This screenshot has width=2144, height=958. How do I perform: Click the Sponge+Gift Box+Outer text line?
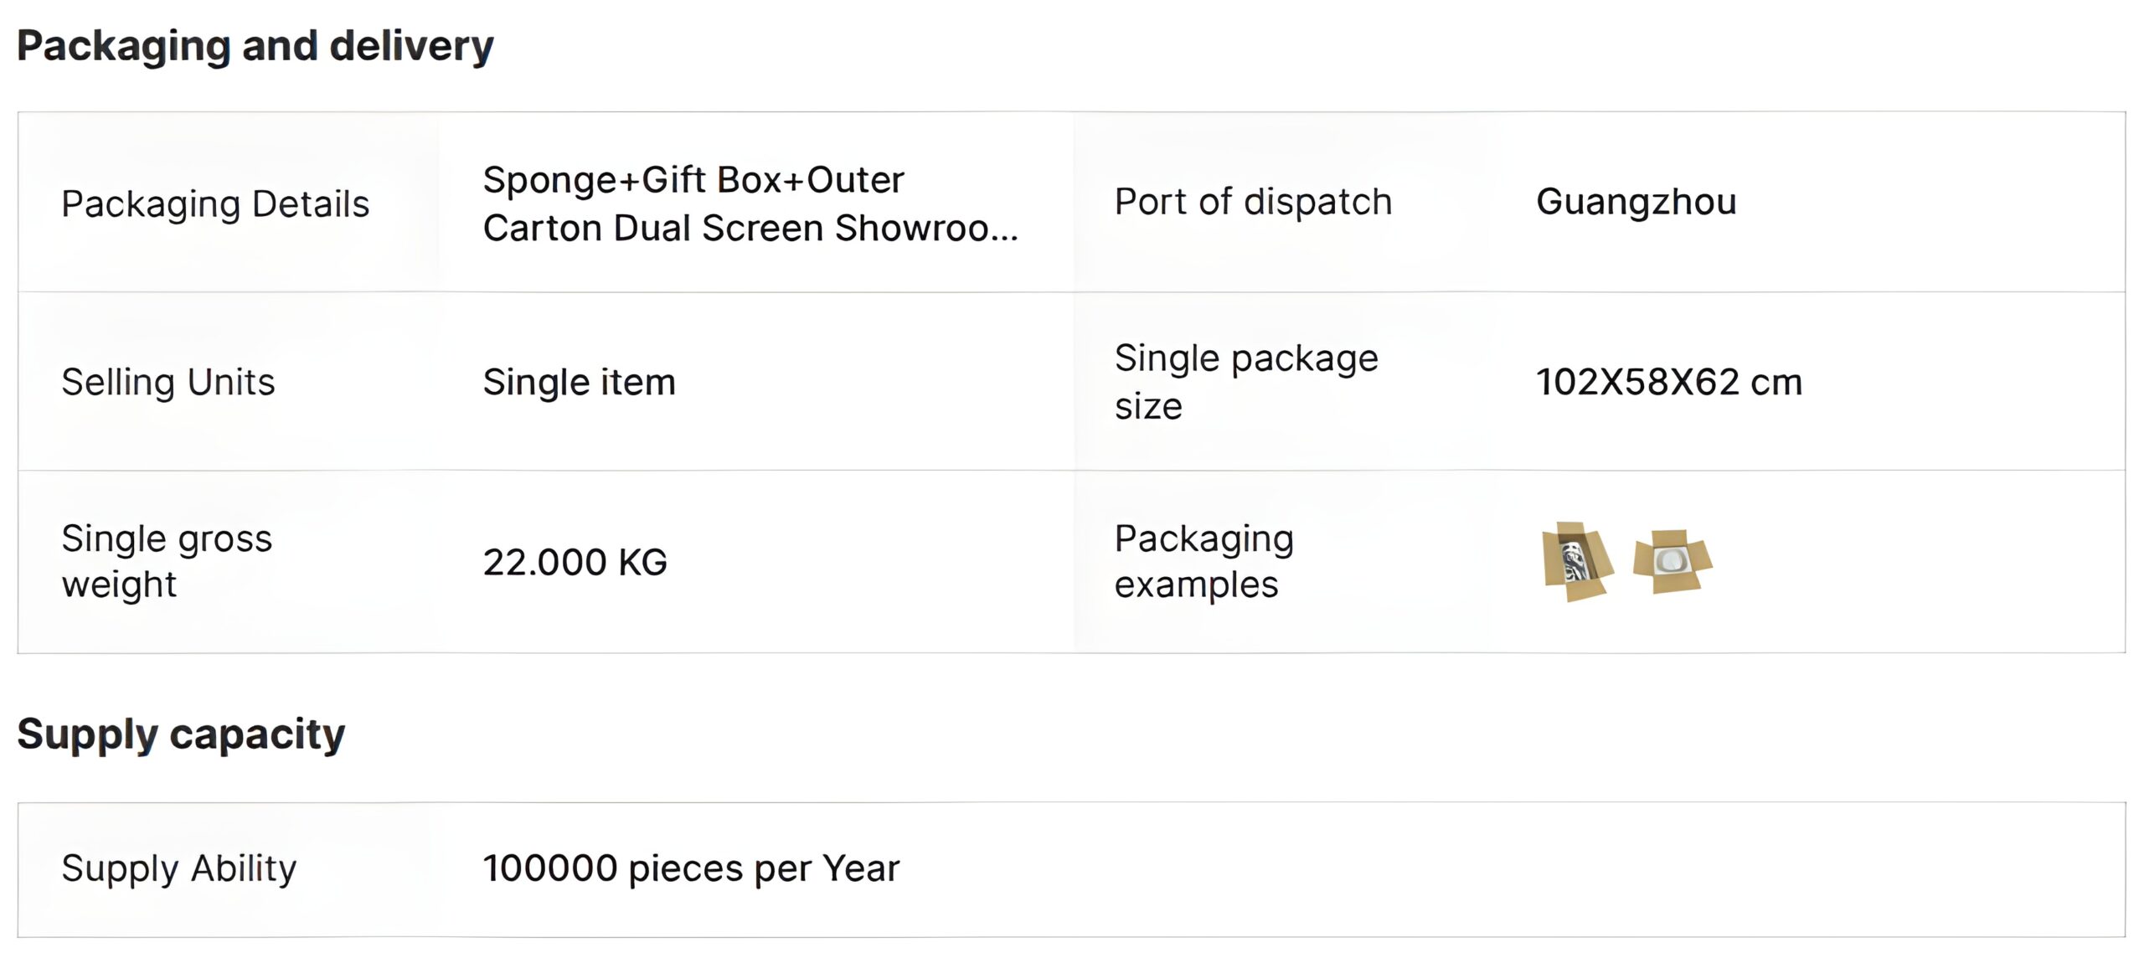point(693,181)
